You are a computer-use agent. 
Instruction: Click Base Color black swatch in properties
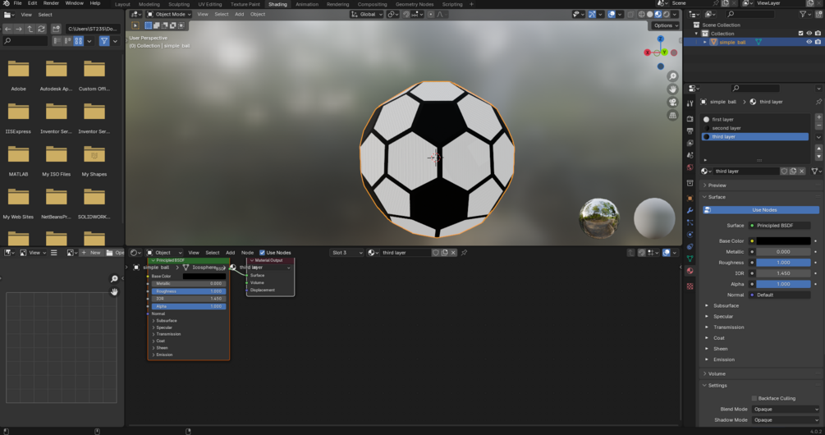[x=783, y=241]
